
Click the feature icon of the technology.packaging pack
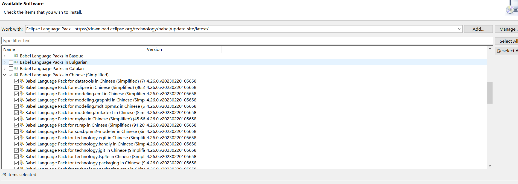tap(22, 163)
